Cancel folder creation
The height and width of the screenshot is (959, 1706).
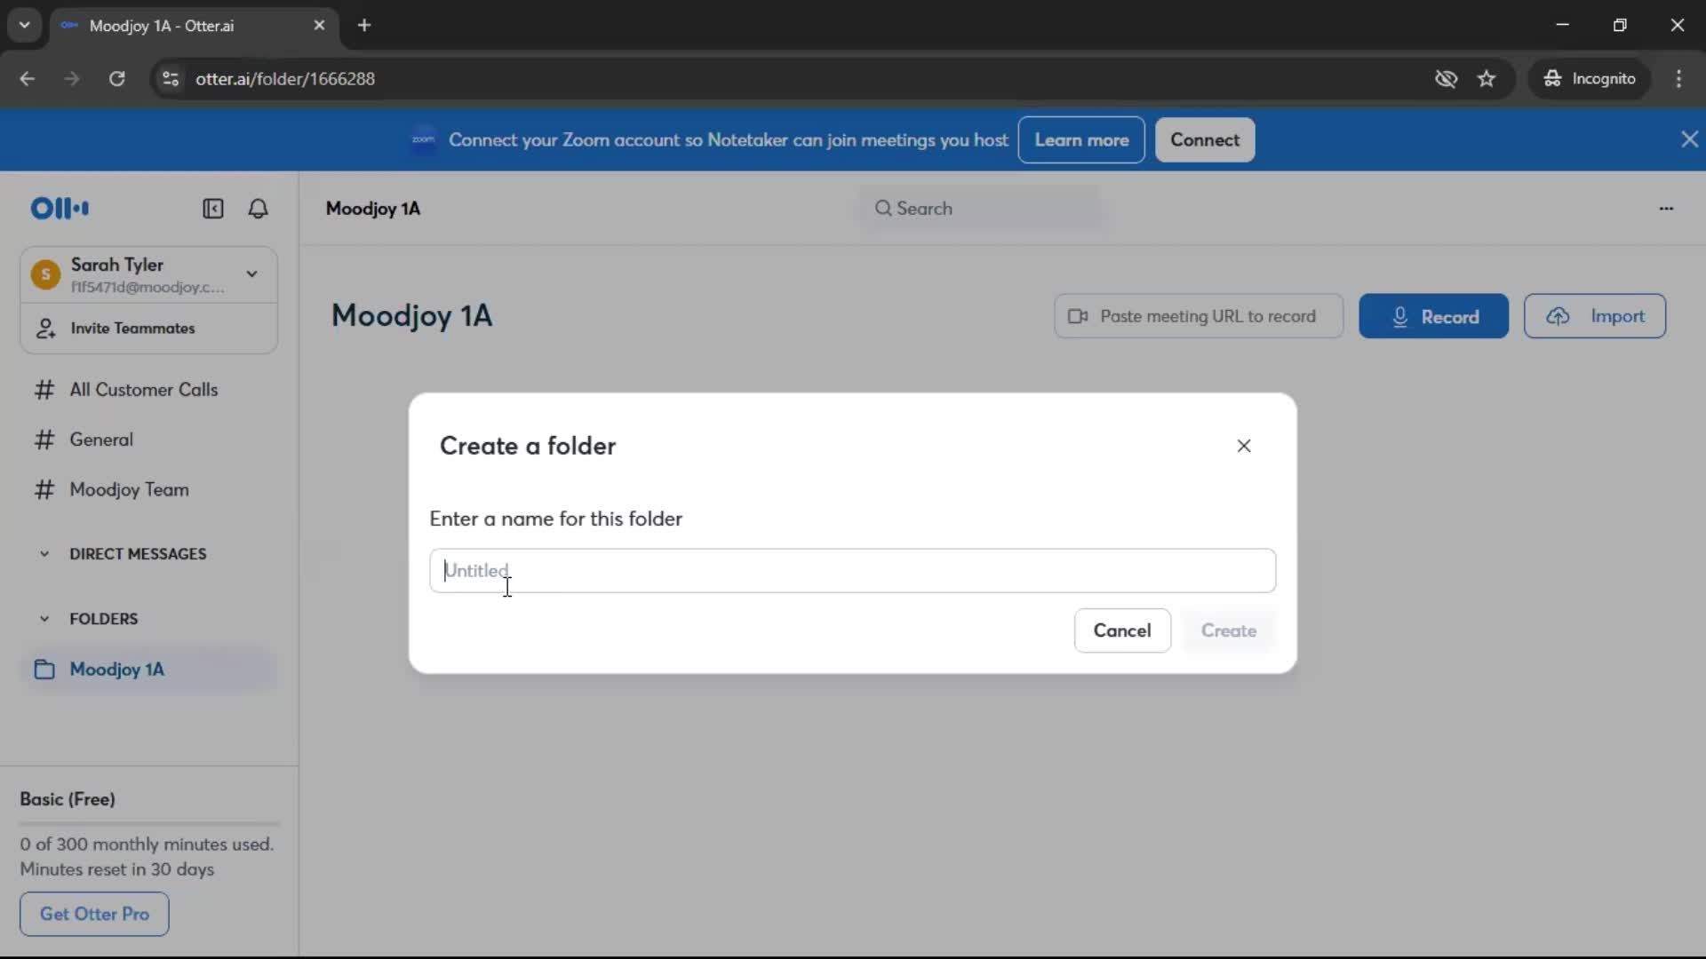1122,630
